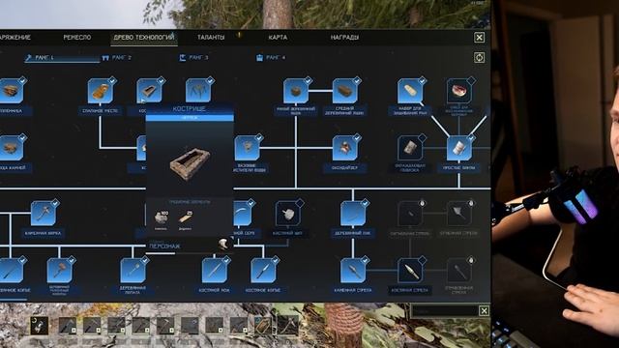Select the Костёр fire pit node under the cursor
This screenshot has height=348, width=619.
pyautogui.click(x=149, y=91)
